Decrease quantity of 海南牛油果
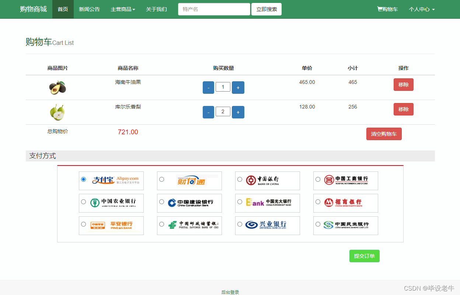Screen dimensions: 460x295 tap(208, 88)
